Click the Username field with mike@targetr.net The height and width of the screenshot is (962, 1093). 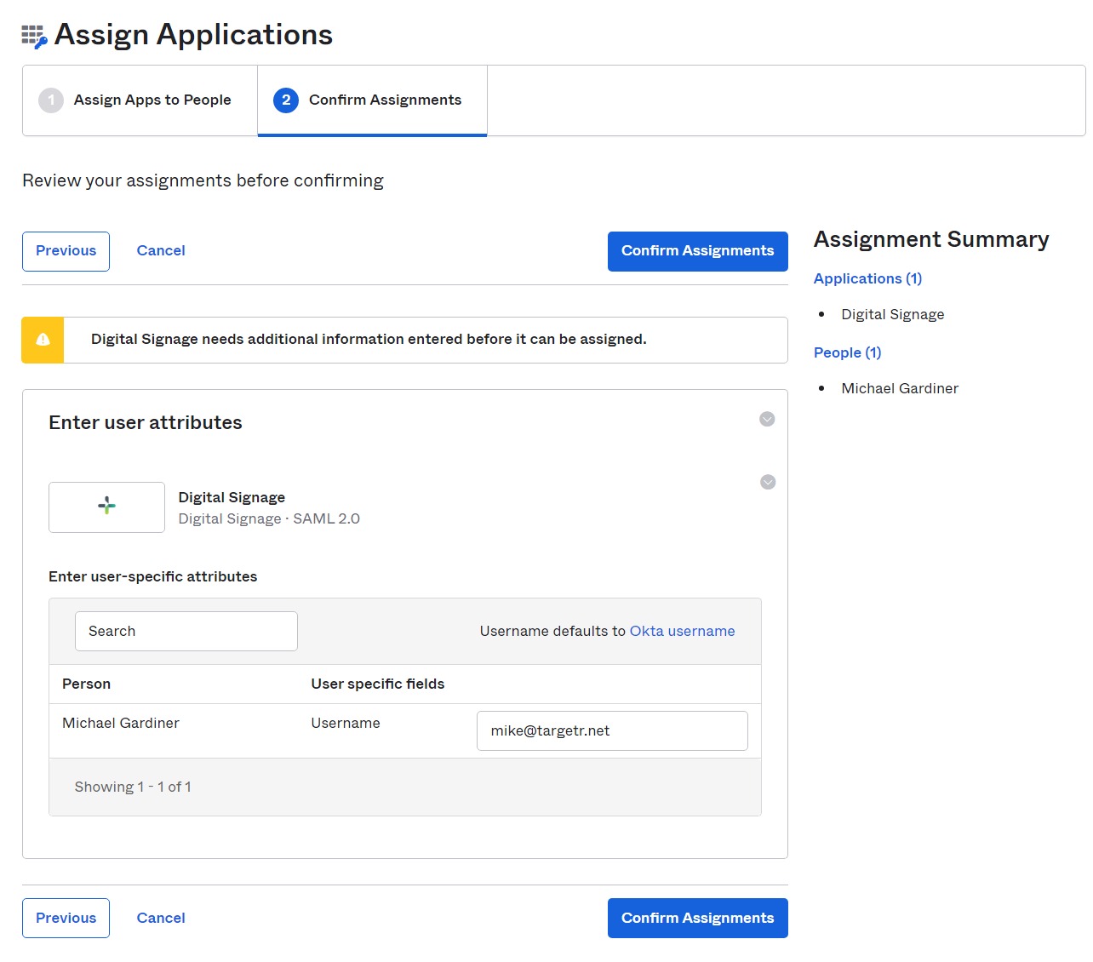tap(612, 731)
